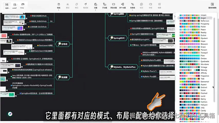Click the 粘贴 paste icon

click(59, 4)
